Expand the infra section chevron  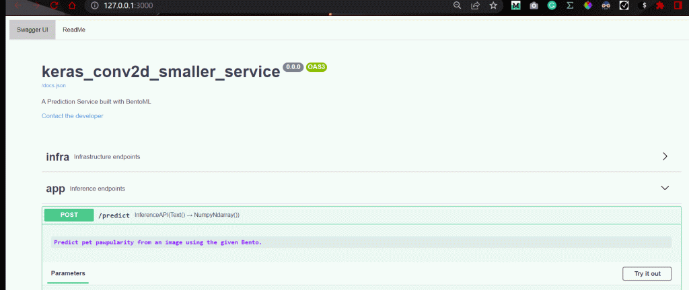665,156
